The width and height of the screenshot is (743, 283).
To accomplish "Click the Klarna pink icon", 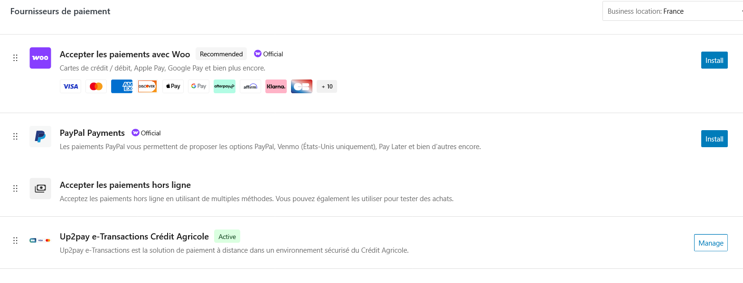I will click(276, 86).
